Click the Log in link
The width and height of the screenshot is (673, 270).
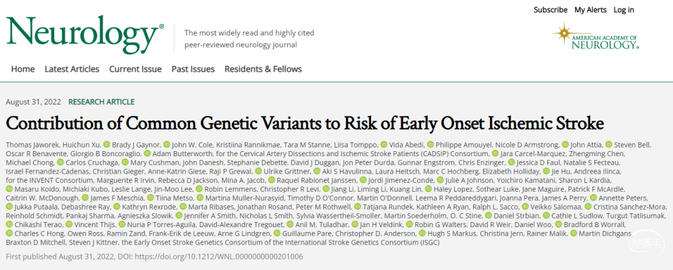coord(624,10)
